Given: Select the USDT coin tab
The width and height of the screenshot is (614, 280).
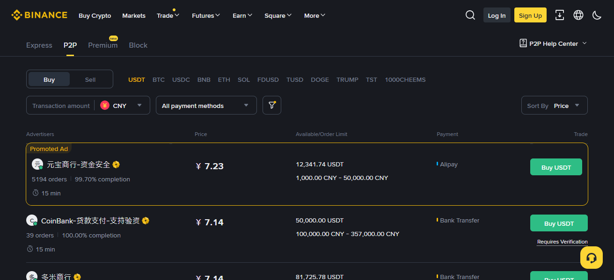Looking at the screenshot, I should [137, 79].
